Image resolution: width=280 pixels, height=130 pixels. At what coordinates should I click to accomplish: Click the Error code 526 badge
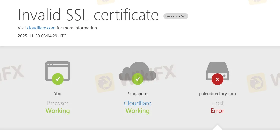click(x=176, y=16)
